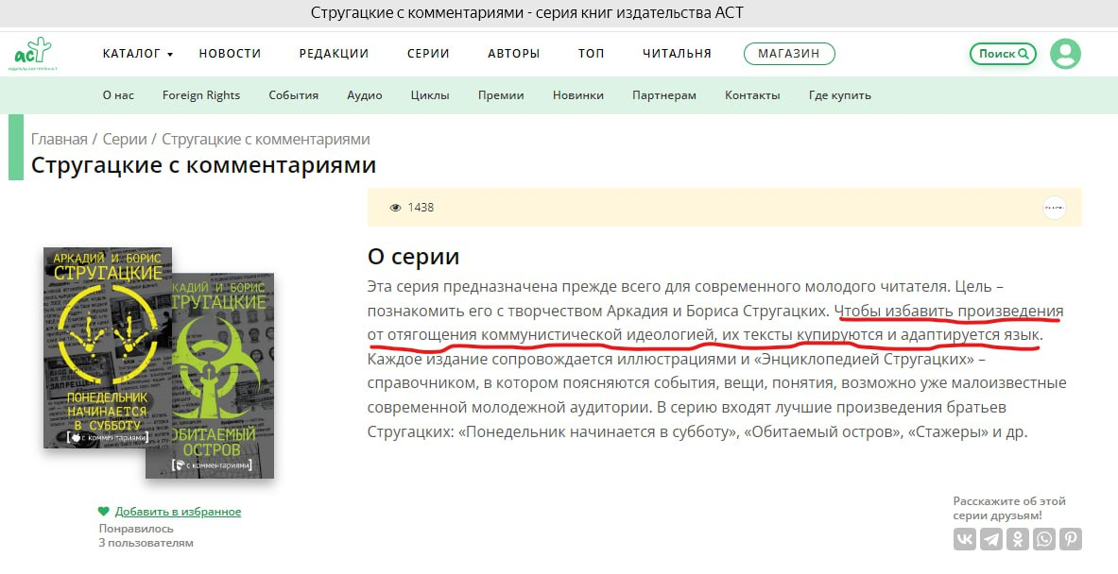The width and height of the screenshot is (1118, 574).
Task: Open the О нас link
Action: click(118, 95)
